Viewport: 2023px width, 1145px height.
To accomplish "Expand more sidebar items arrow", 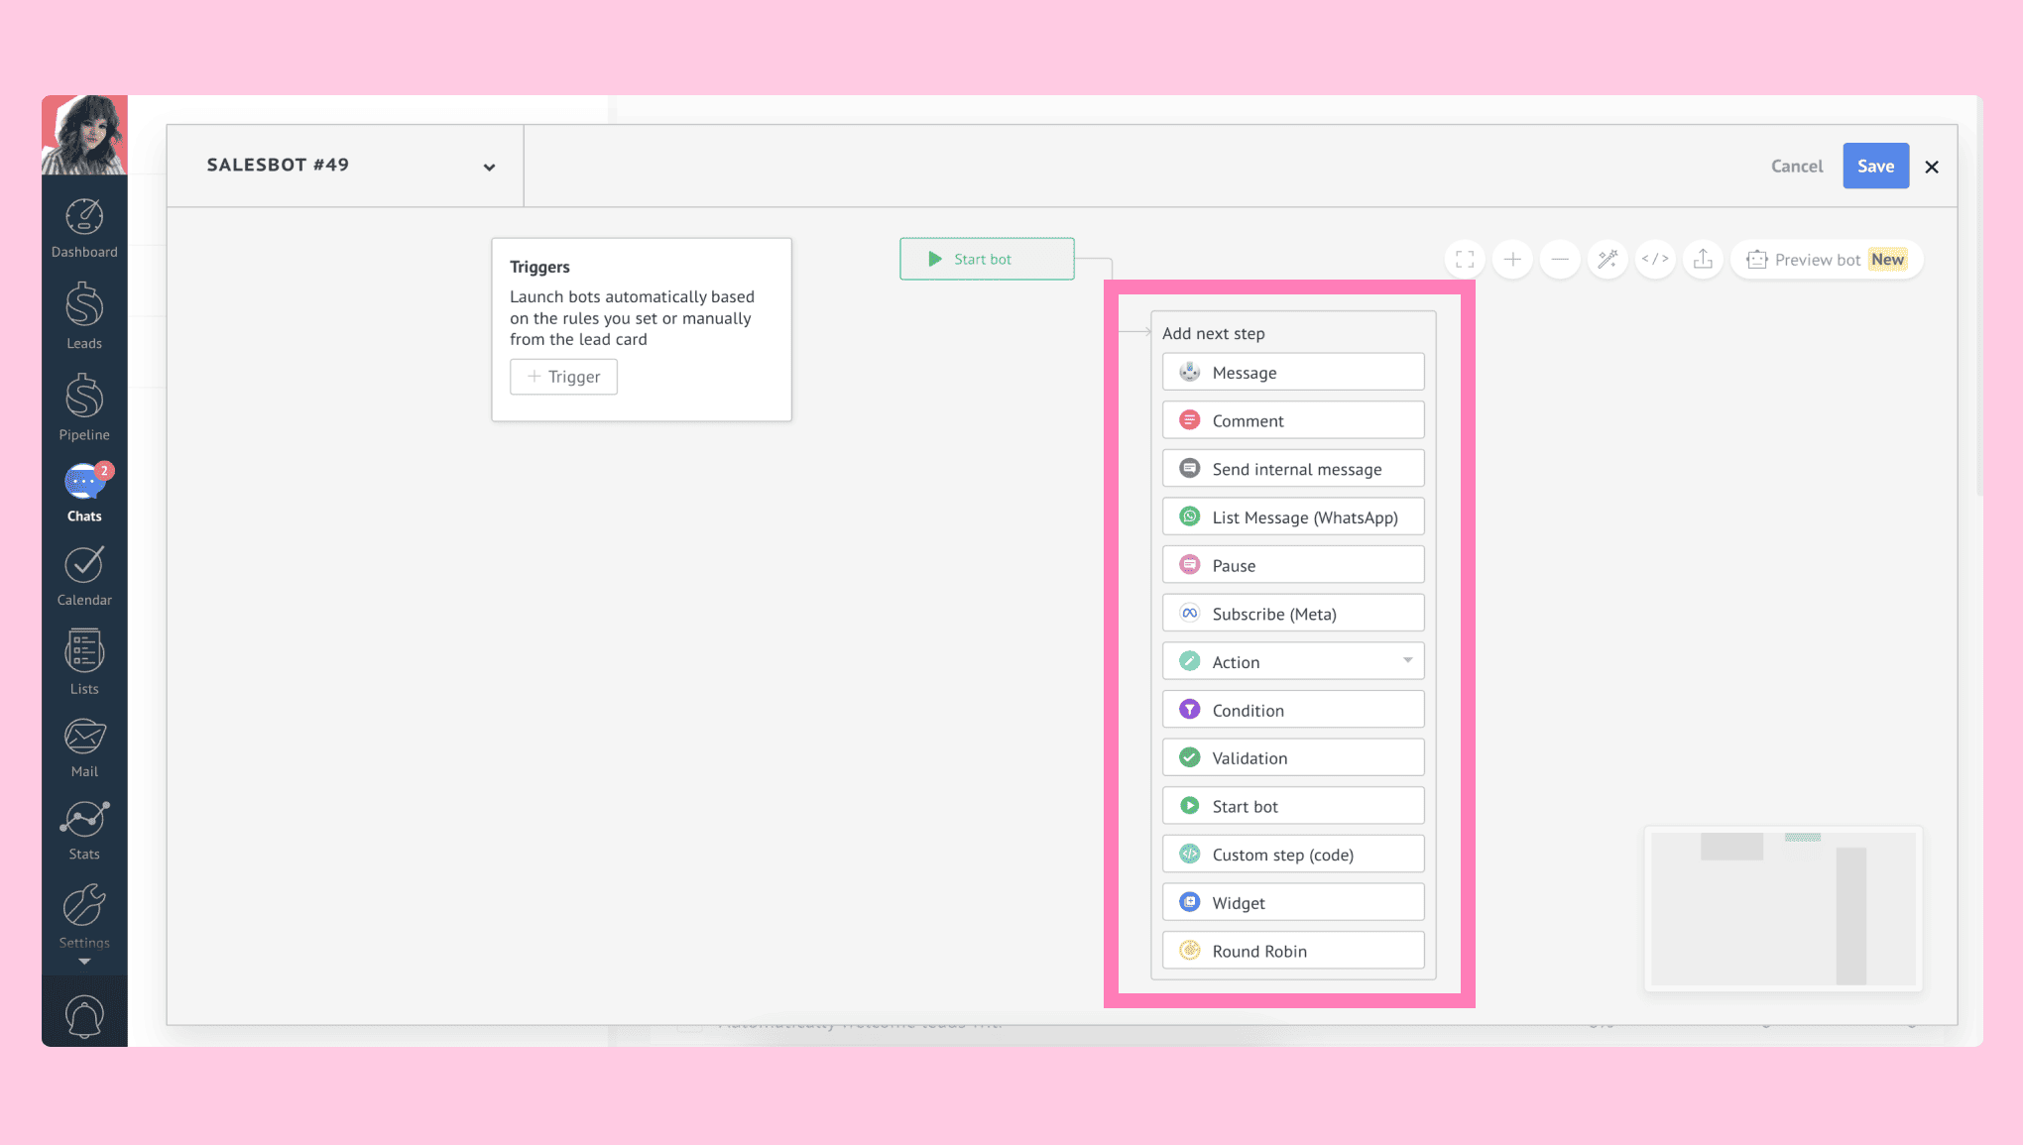I will point(84,962).
